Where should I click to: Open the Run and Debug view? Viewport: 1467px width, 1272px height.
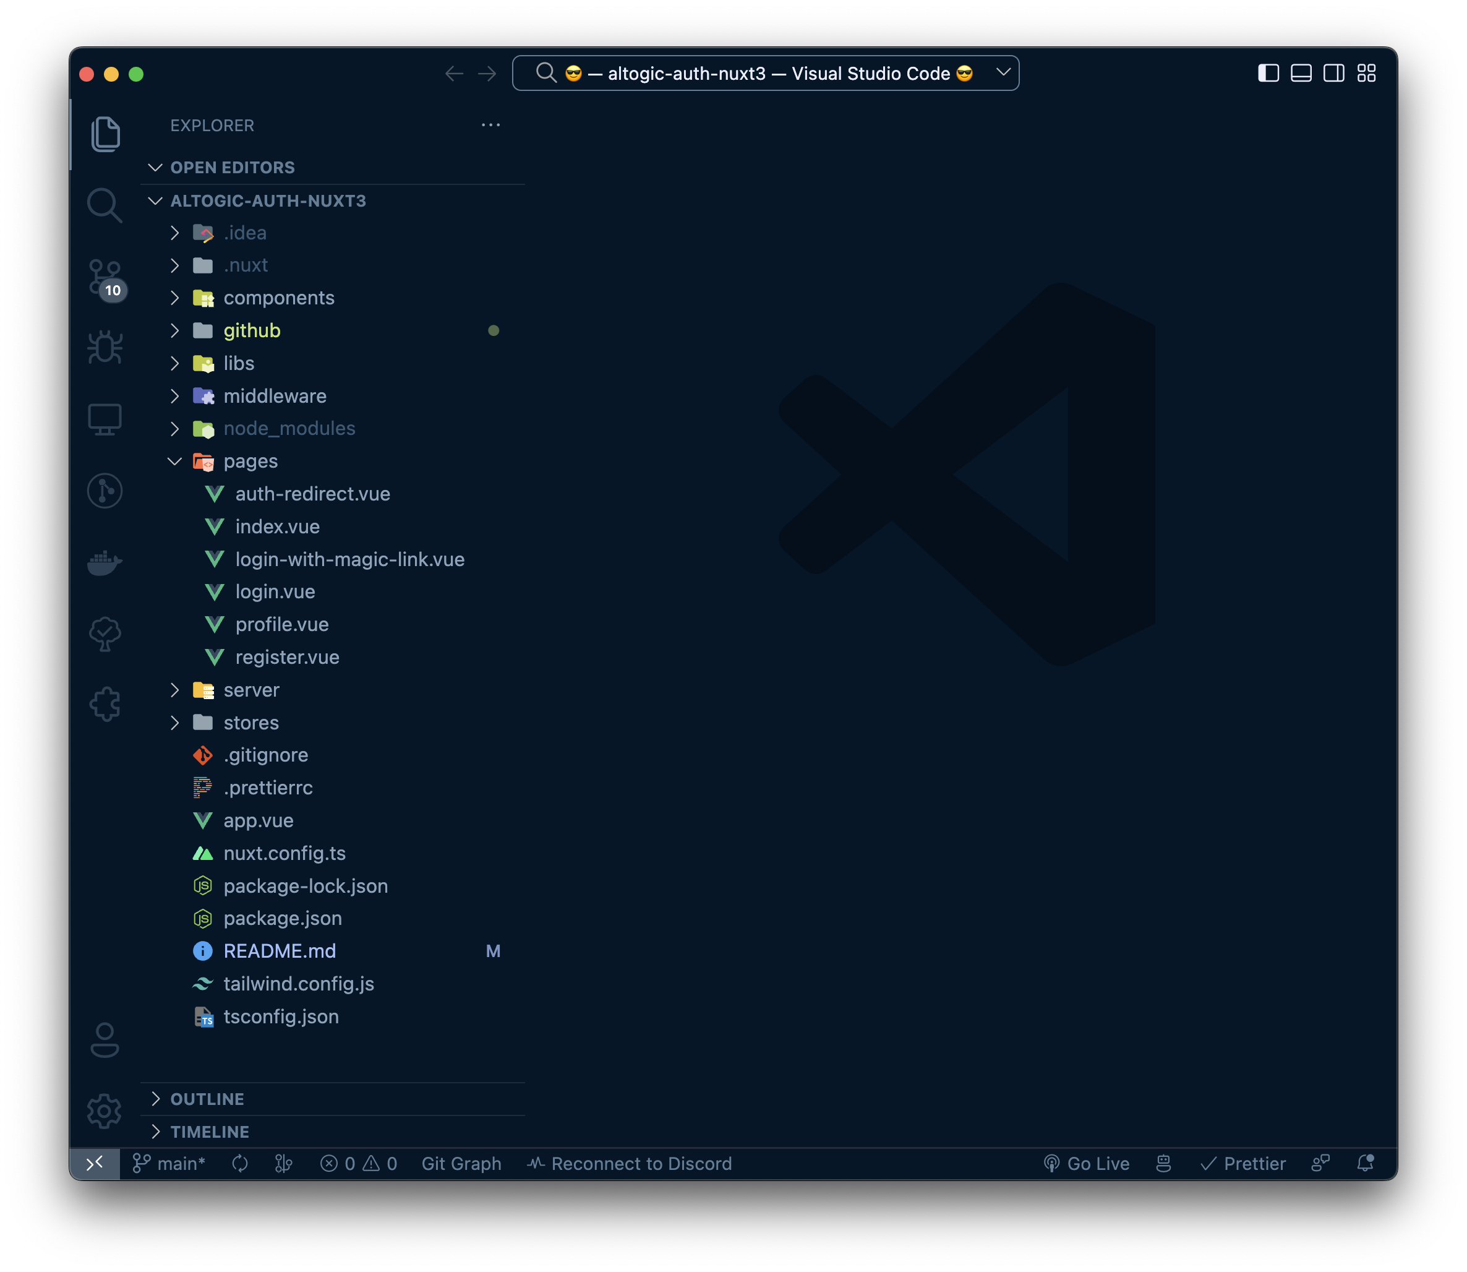coord(105,348)
